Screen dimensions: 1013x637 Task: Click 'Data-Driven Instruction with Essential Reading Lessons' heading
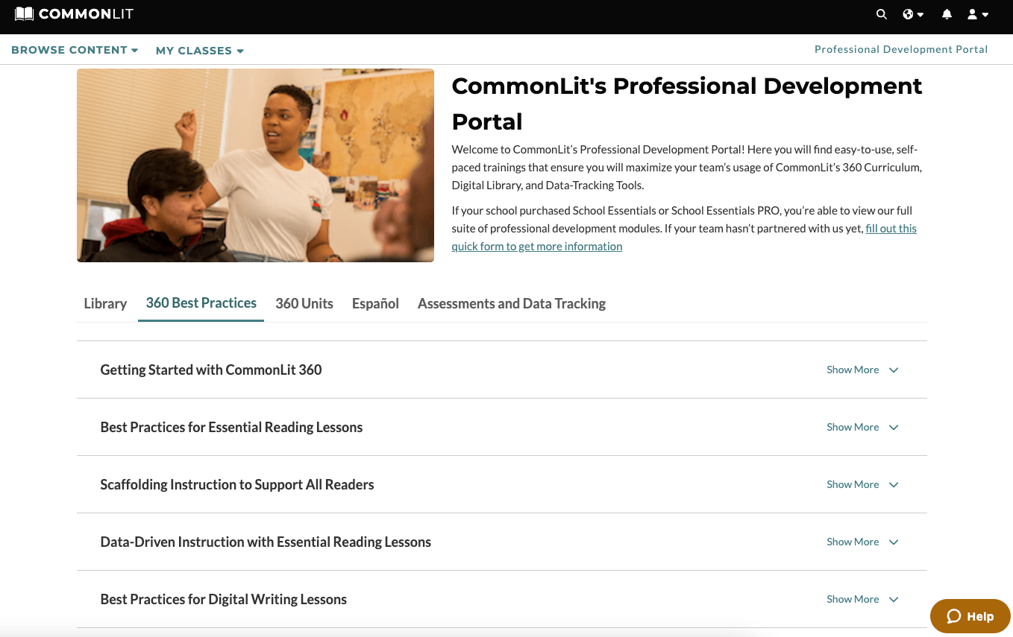pyautogui.click(x=266, y=542)
